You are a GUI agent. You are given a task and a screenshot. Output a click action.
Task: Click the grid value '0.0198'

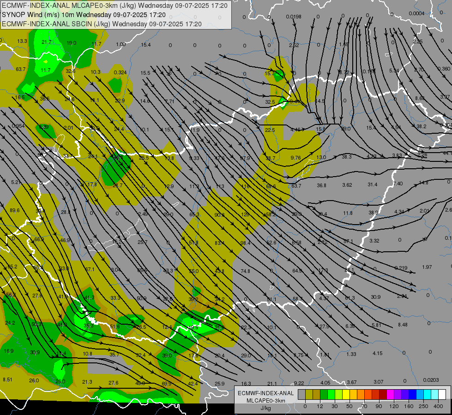point(294,17)
